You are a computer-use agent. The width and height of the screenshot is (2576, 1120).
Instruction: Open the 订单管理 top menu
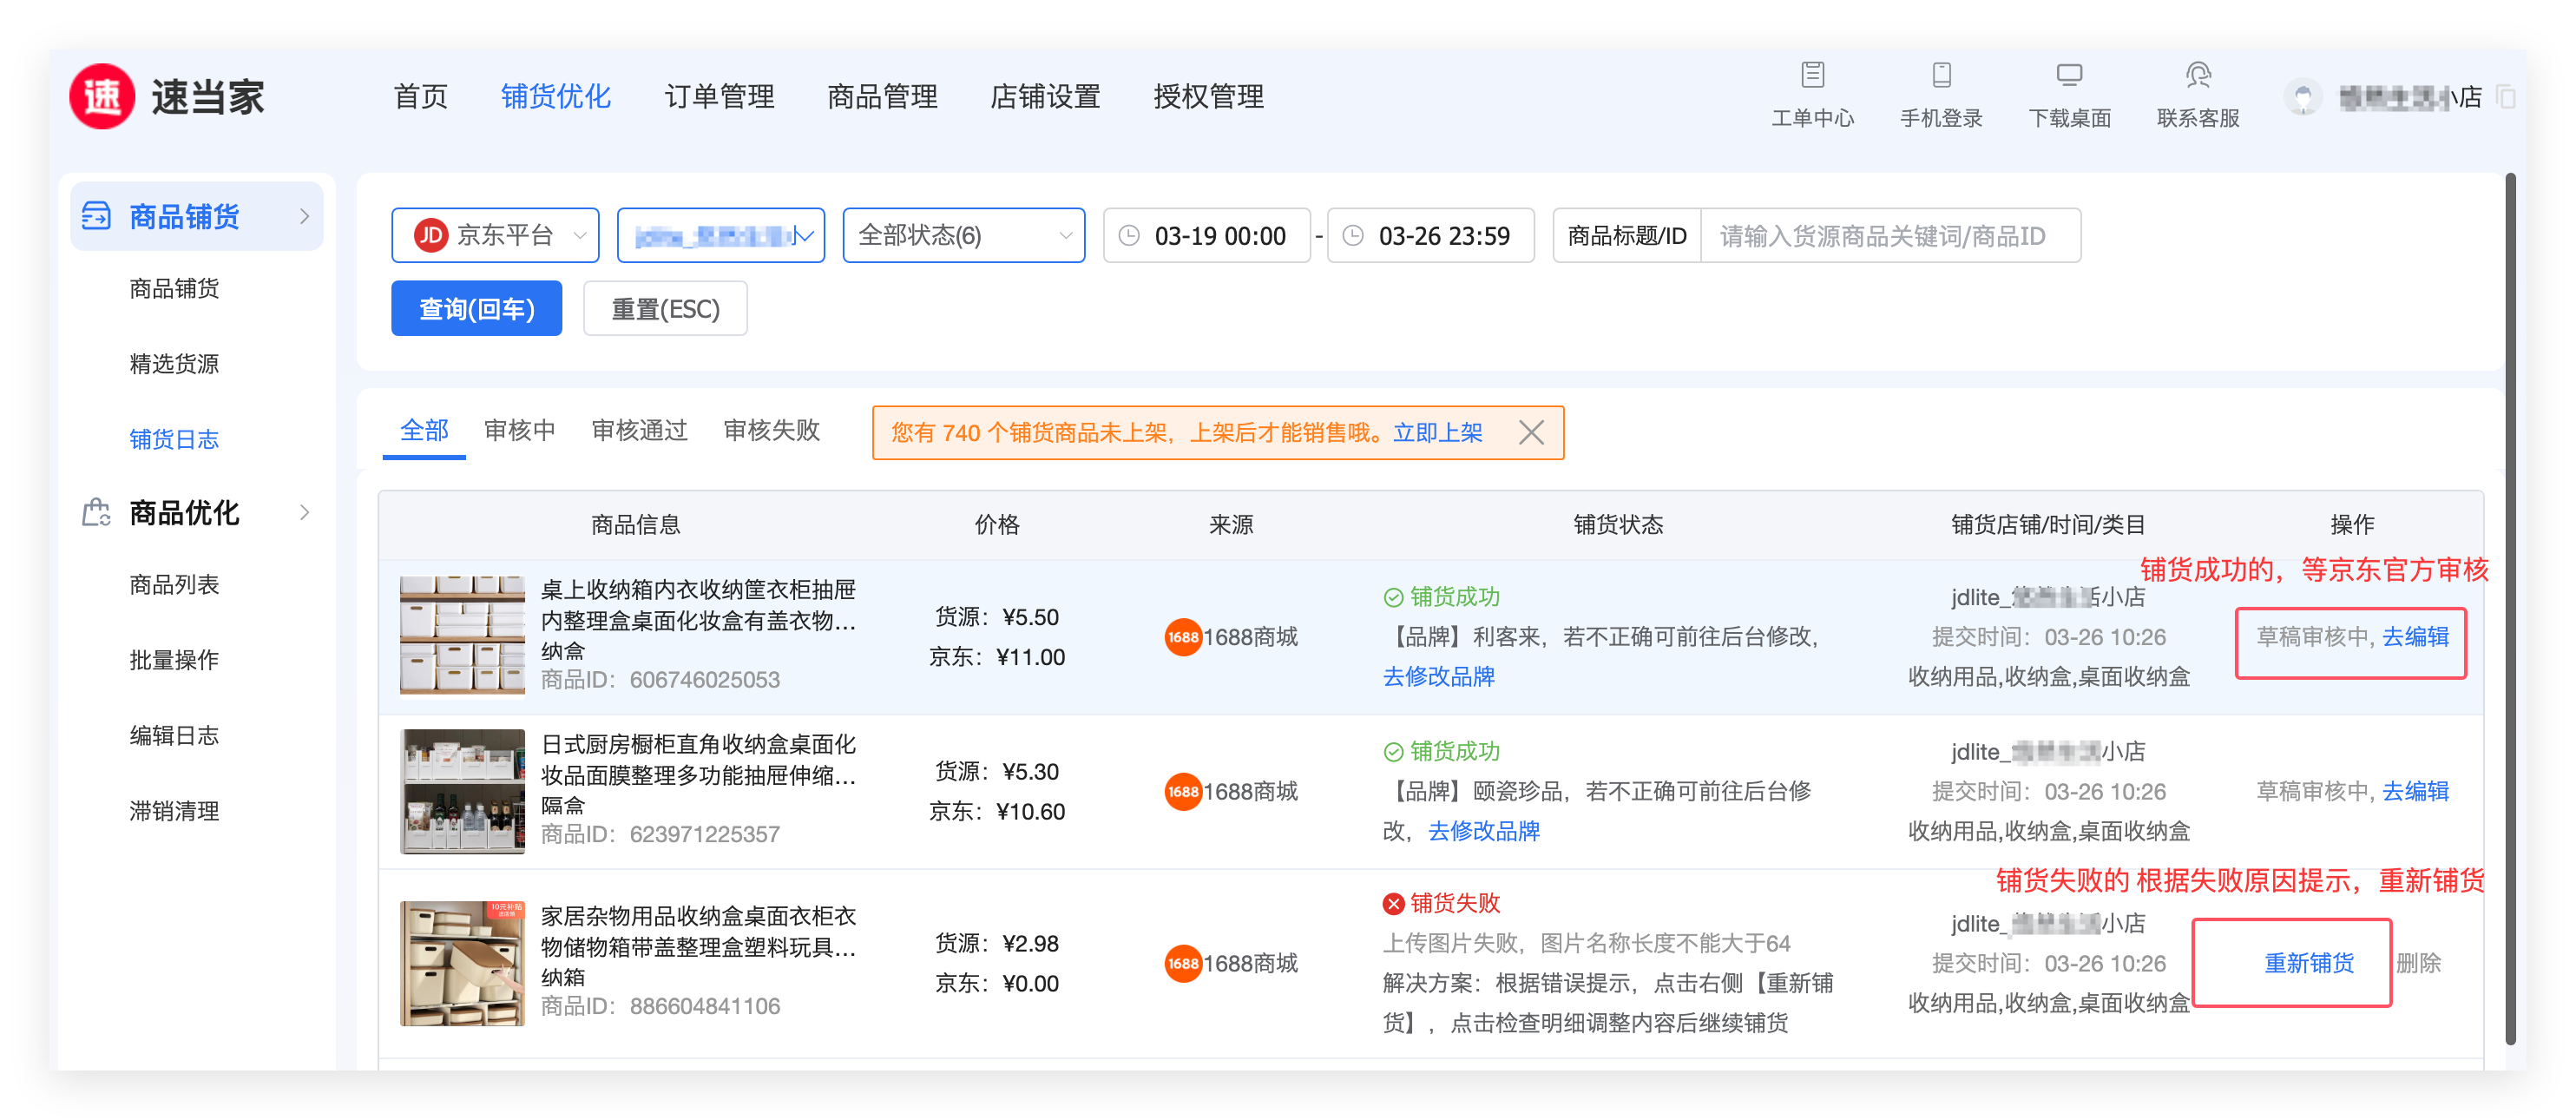(719, 97)
